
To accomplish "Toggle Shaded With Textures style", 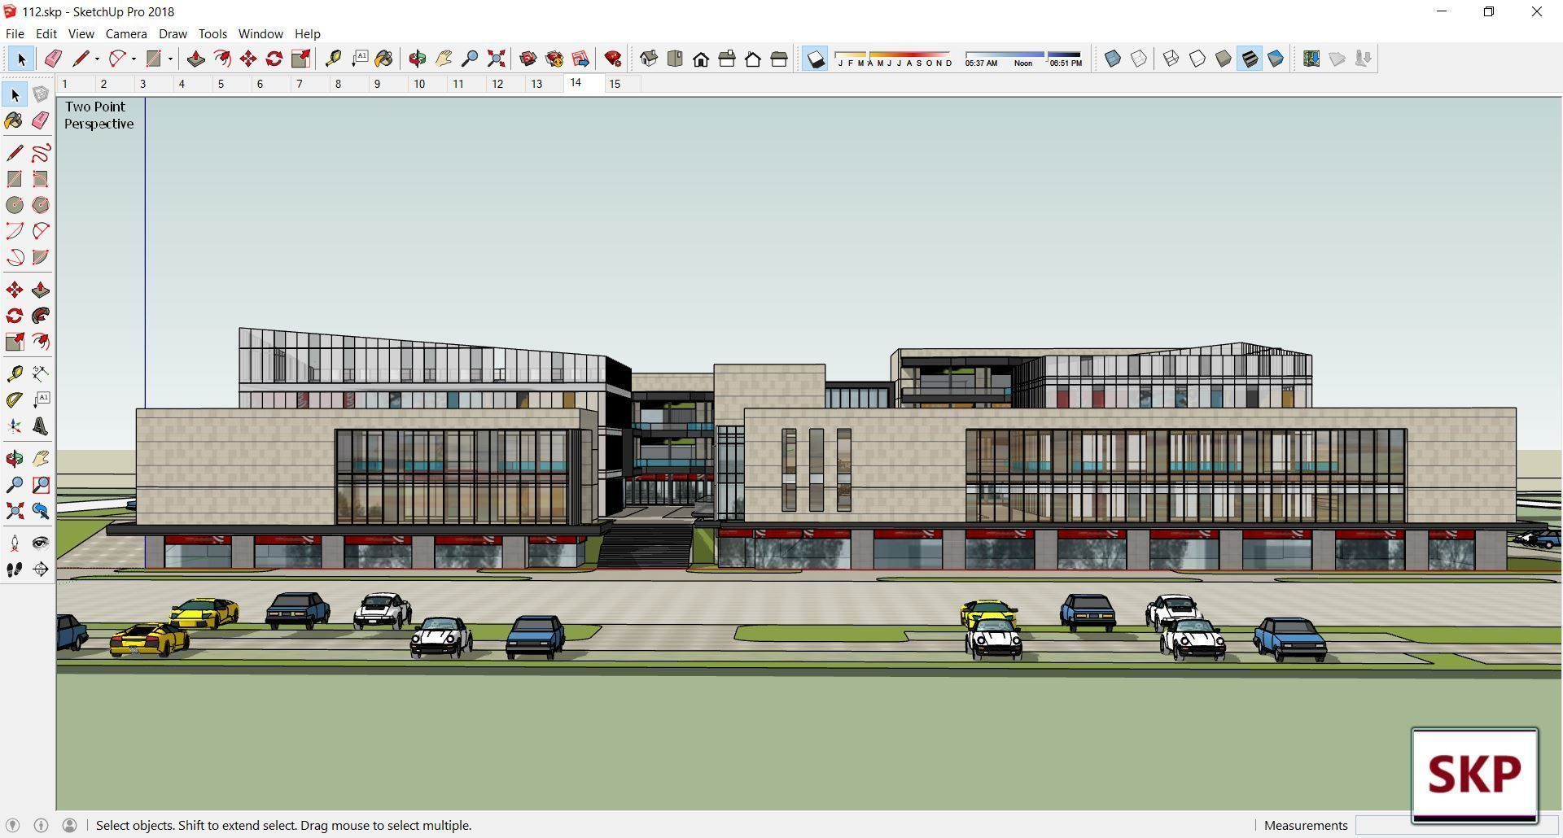I will 1250,59.
